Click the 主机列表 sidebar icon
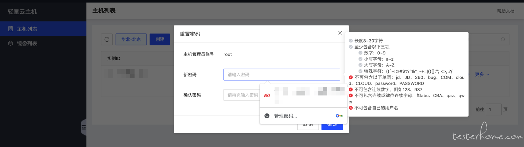524x147 pixels. tap(11, 29)
